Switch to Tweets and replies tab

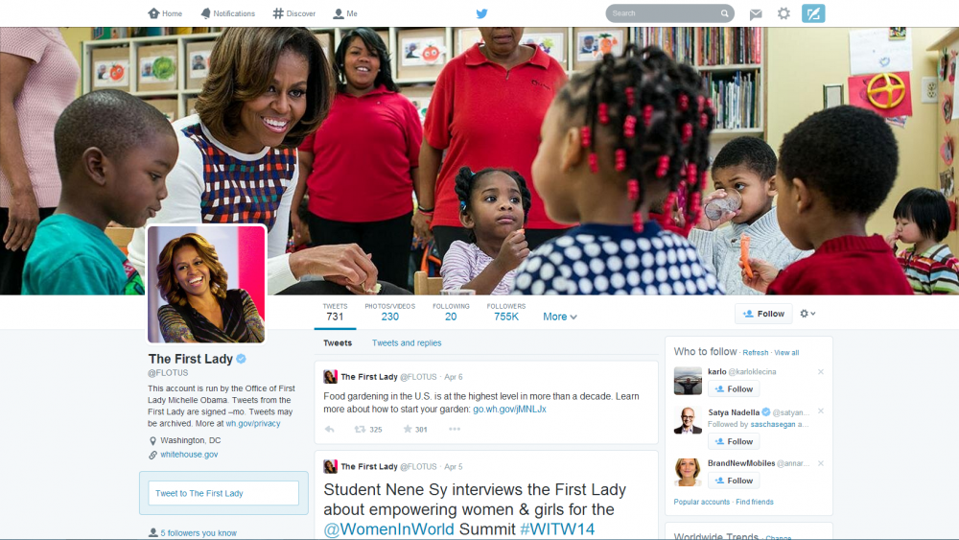pyautogui.click(x=407, y=343)
